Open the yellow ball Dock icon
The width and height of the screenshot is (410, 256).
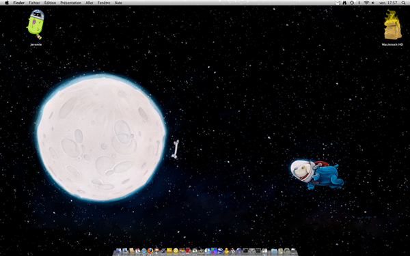176,251
